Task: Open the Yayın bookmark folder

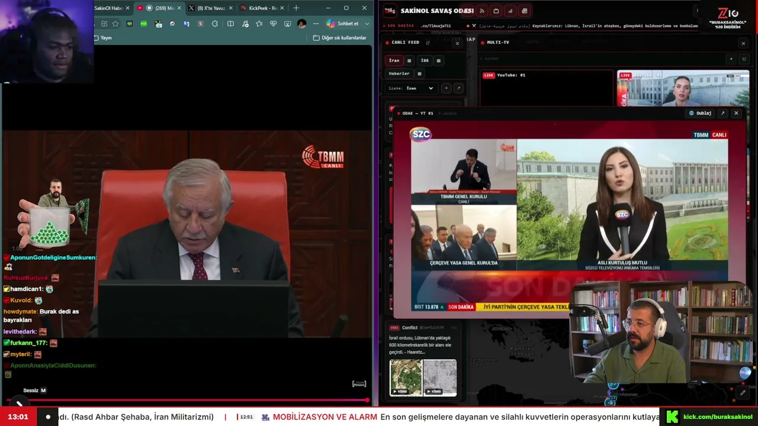Action: 102,38
